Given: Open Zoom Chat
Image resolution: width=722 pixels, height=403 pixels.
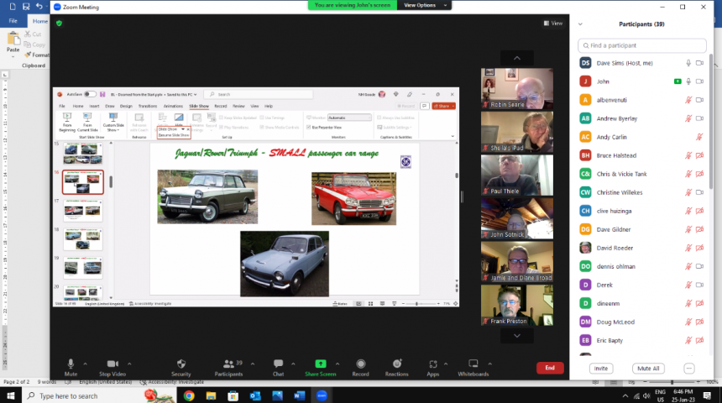Looking at the screenshot, I should tap(278, 368).
